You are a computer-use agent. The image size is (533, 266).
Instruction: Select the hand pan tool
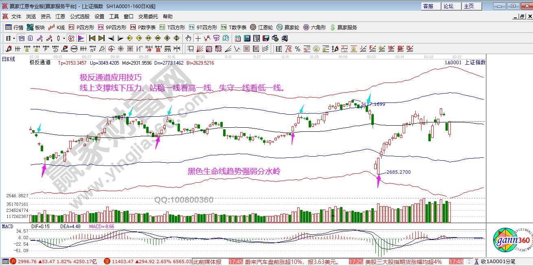point(188,38)
